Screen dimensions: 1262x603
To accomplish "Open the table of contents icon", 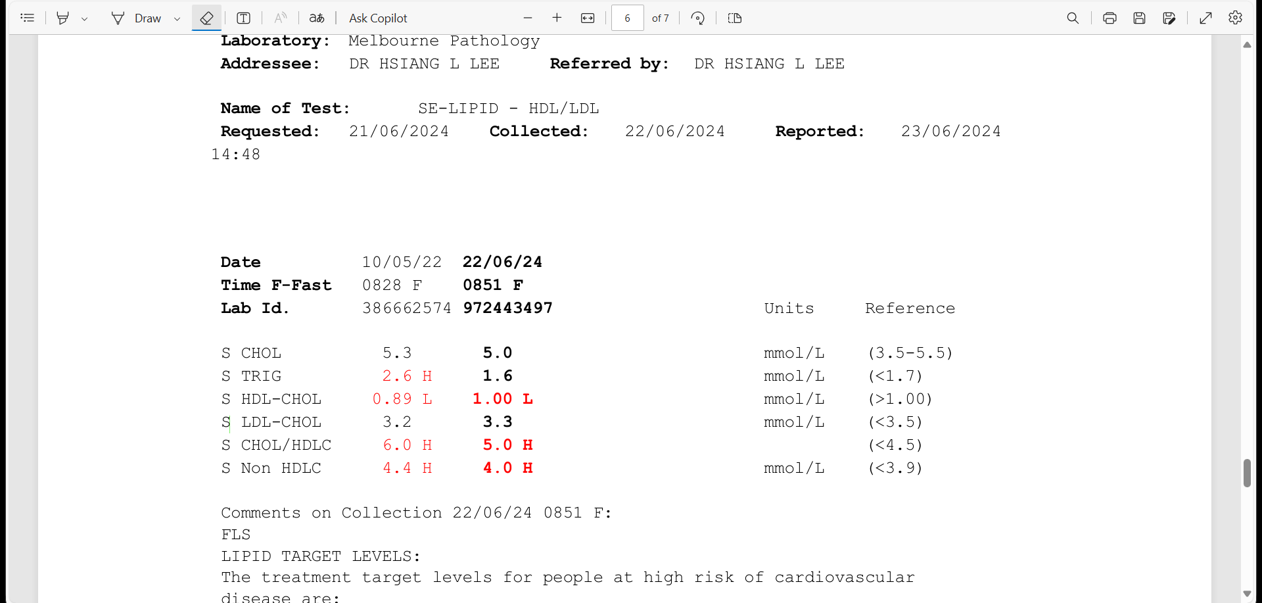I will coord(28,18).
